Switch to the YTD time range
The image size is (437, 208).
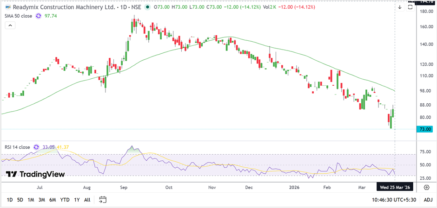click(x=65, y=200)
